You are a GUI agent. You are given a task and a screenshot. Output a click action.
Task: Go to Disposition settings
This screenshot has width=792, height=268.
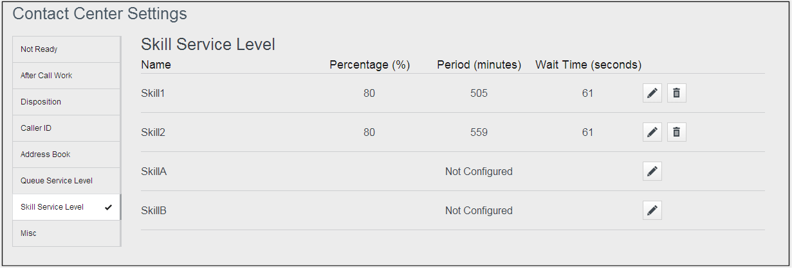click(66, 102)
